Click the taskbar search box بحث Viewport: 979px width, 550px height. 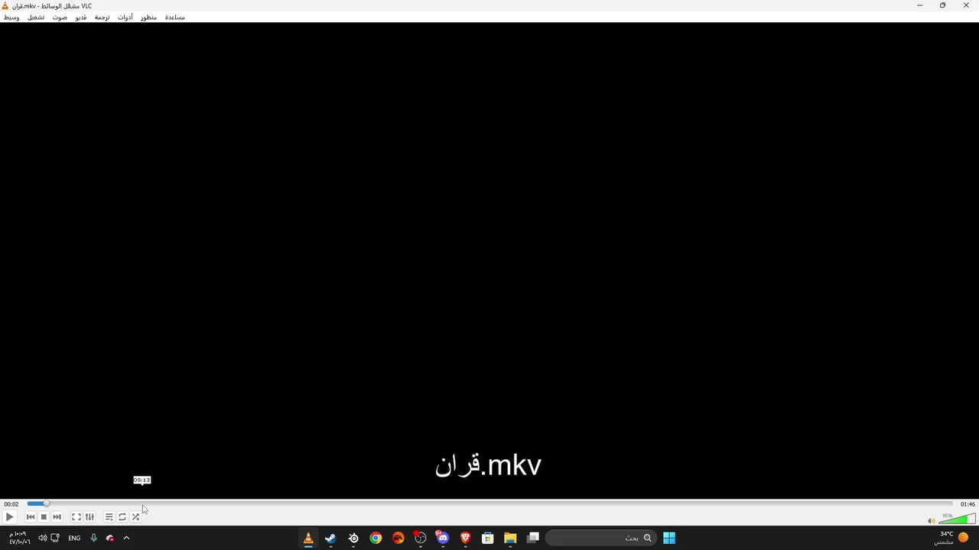tap(601, 538)
